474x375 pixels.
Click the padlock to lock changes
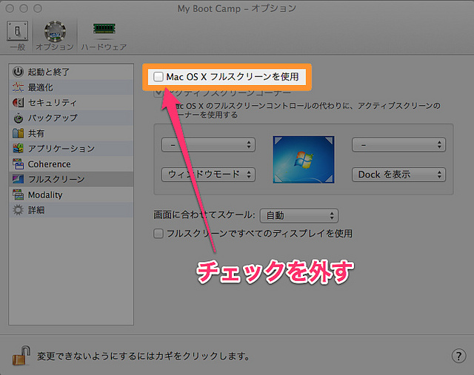tap(21, 356)
